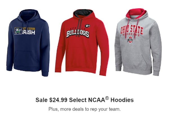The image size is (169, 119).
Task: Click the Georgia G logo on red hoodie
Action: (87, 26)
